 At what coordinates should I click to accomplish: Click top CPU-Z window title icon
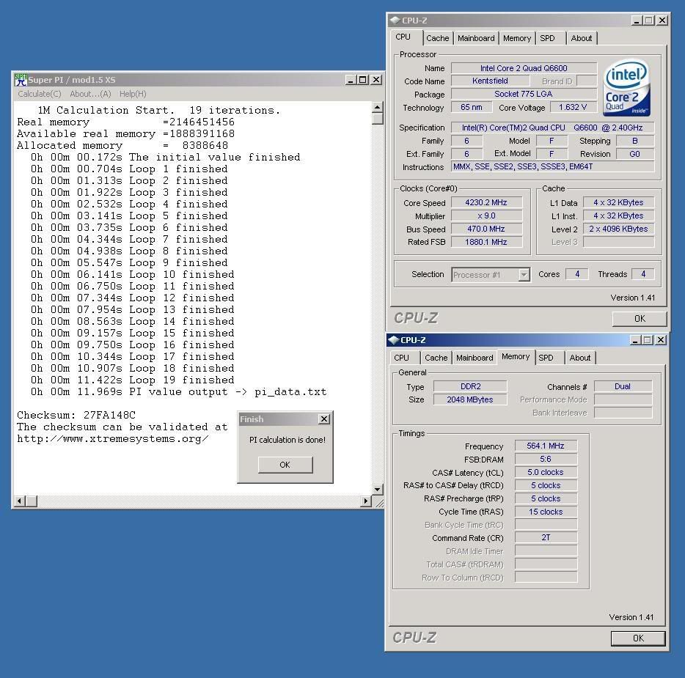point(395,20)
